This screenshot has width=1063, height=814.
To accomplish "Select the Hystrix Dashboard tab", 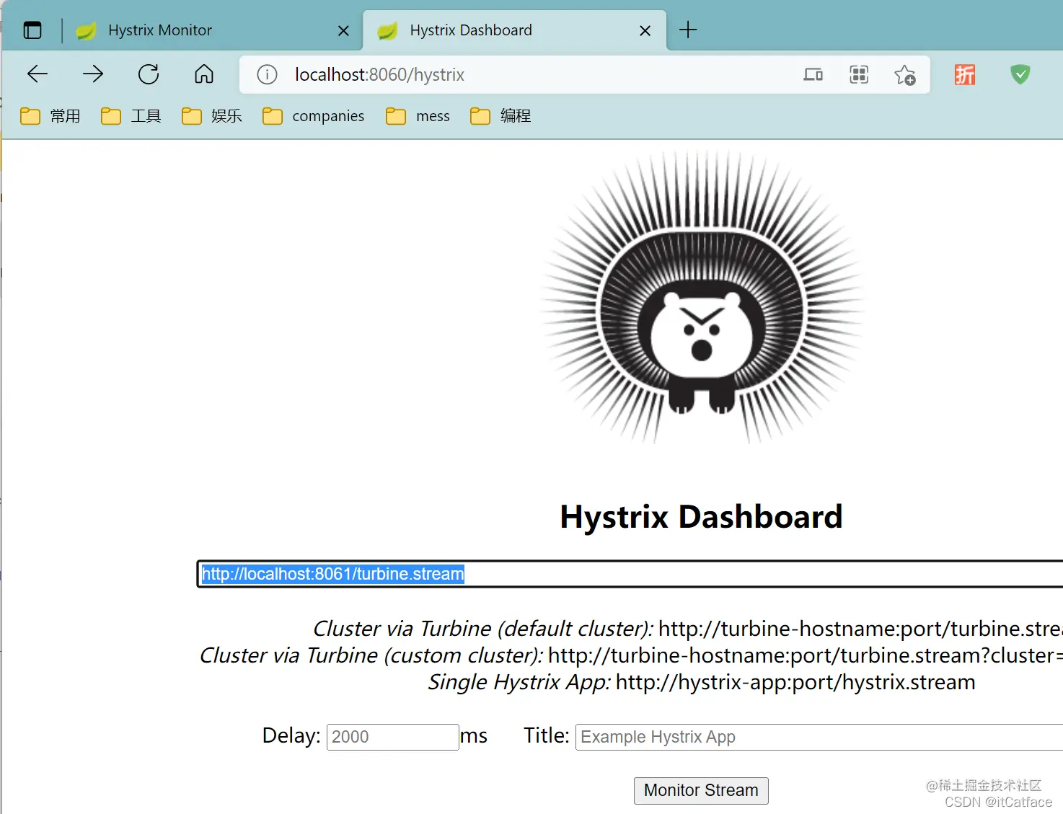I will [514, 30].
